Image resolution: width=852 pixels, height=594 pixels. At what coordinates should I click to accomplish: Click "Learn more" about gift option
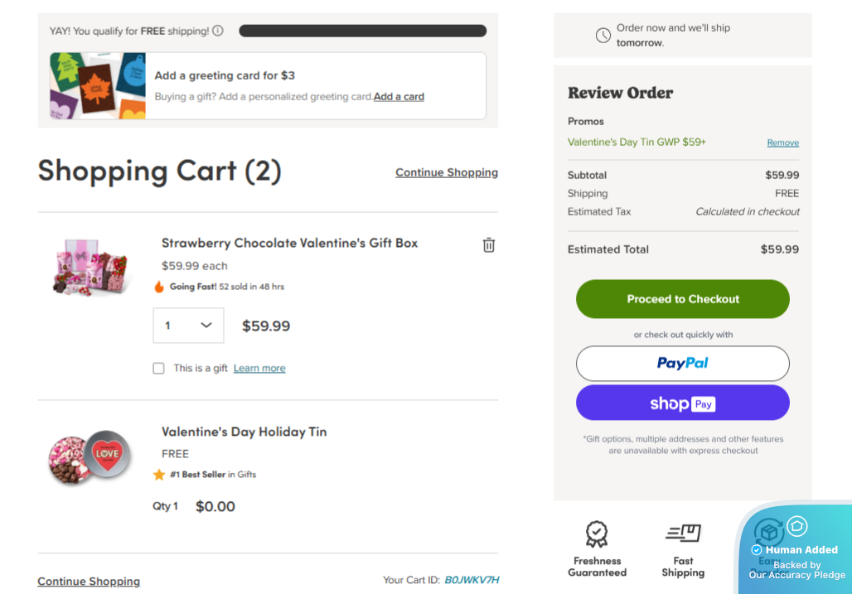(x=259, y=369)
